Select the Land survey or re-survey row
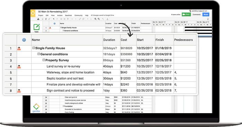Image resolution: width=242 pixels, height=127 pixels. point(100,66)
